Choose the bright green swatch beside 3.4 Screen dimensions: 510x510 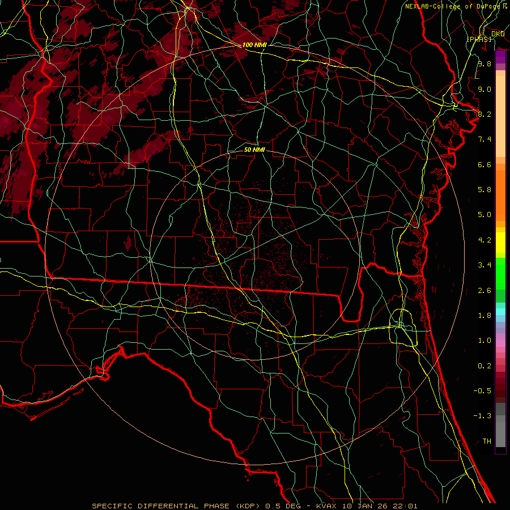(x=500, y=265)
